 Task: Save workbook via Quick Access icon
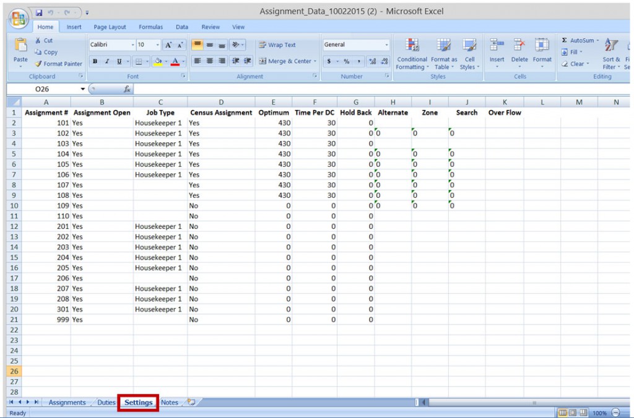(39, 13)
